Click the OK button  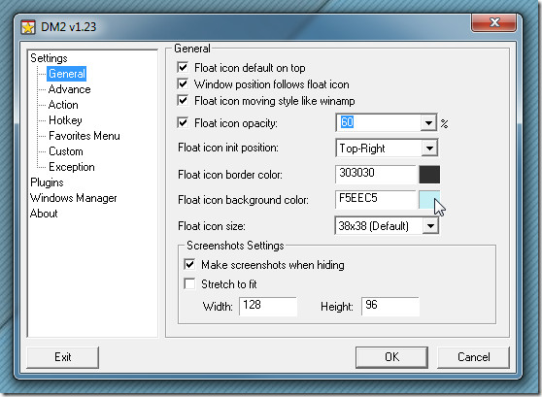391,357
